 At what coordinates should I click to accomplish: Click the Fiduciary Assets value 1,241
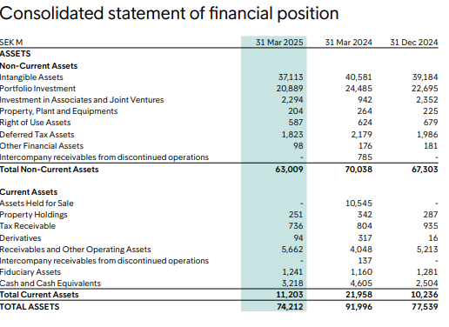point(292,272)
